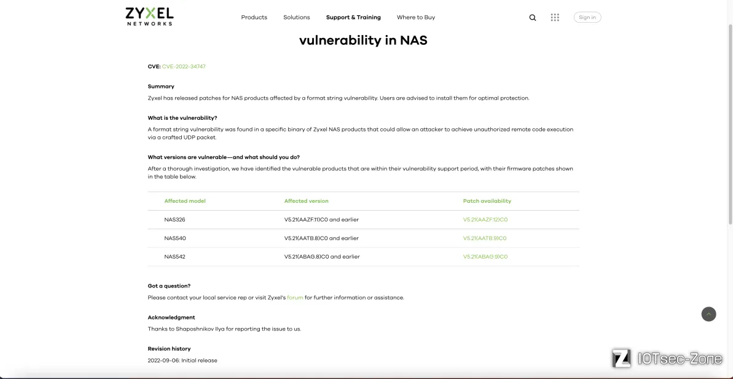733x379 pixels.
Task: Open patch V5.21(AATB.9)C0 link
Action: click(x=484, y=238)
